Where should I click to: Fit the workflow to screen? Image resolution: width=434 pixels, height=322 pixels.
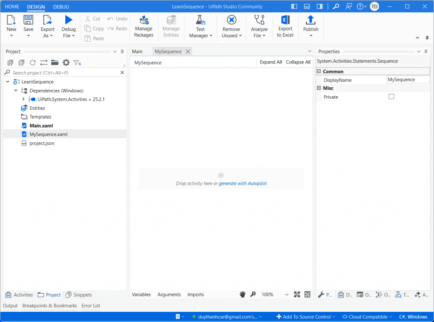pyautogui.click(x=297, y=294)
